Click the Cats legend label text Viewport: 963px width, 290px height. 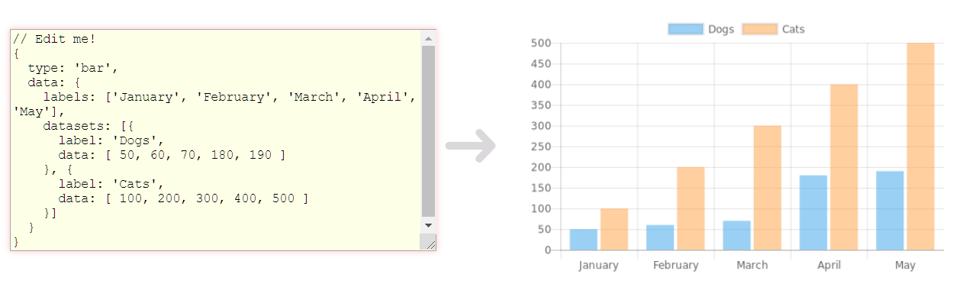tap(793, 29)
